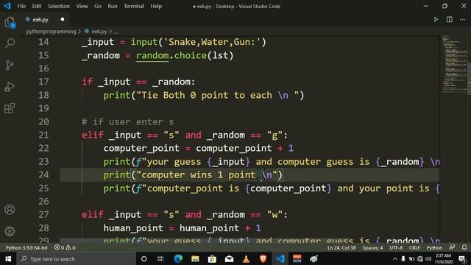471x265 pixels.
Task: Click the VS Code logo in the title bar
Action: pyautogui.click(x=7, y=6)
